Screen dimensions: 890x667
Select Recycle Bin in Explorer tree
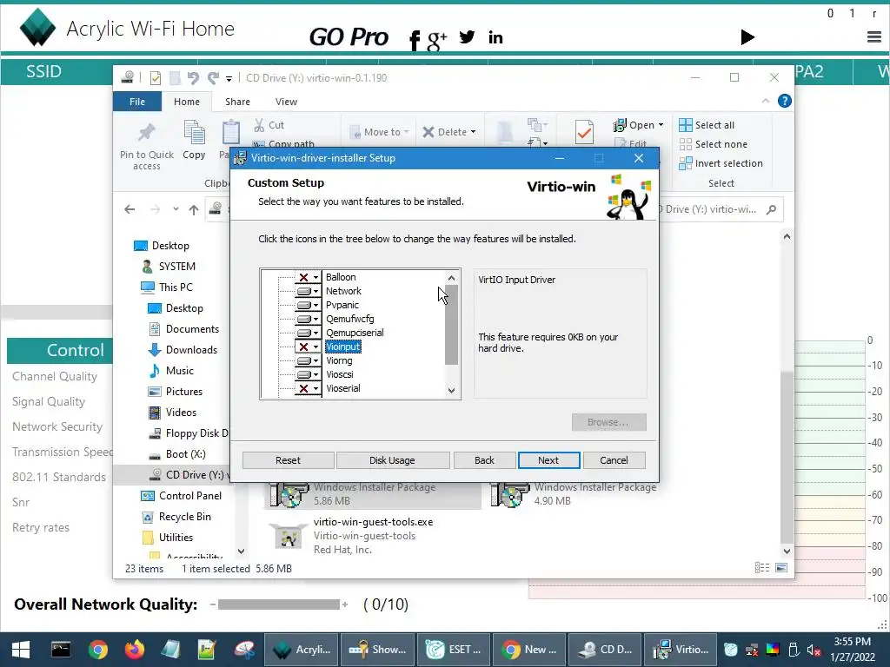tap(176, 517)
